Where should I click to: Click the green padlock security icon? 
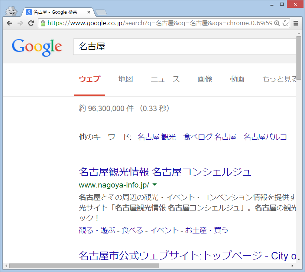click(43, 23)
